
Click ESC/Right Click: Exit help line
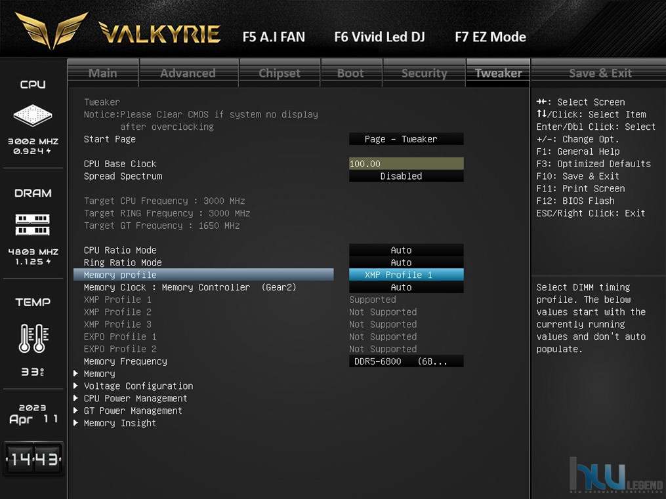point(591,213)
